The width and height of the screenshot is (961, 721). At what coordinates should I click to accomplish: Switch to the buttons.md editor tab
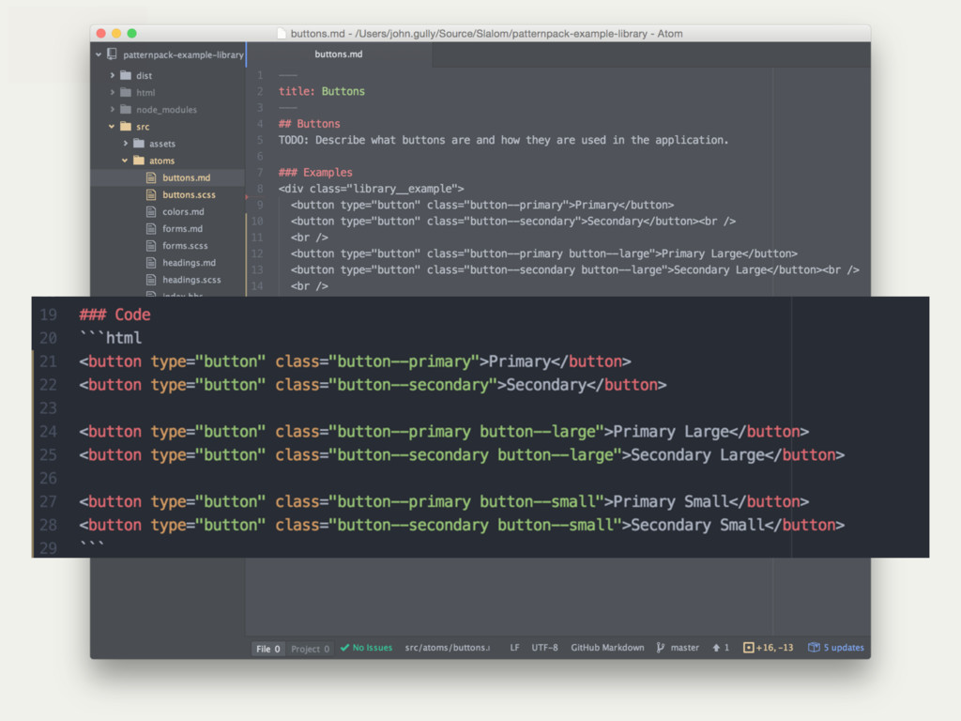tap(339, 54)
